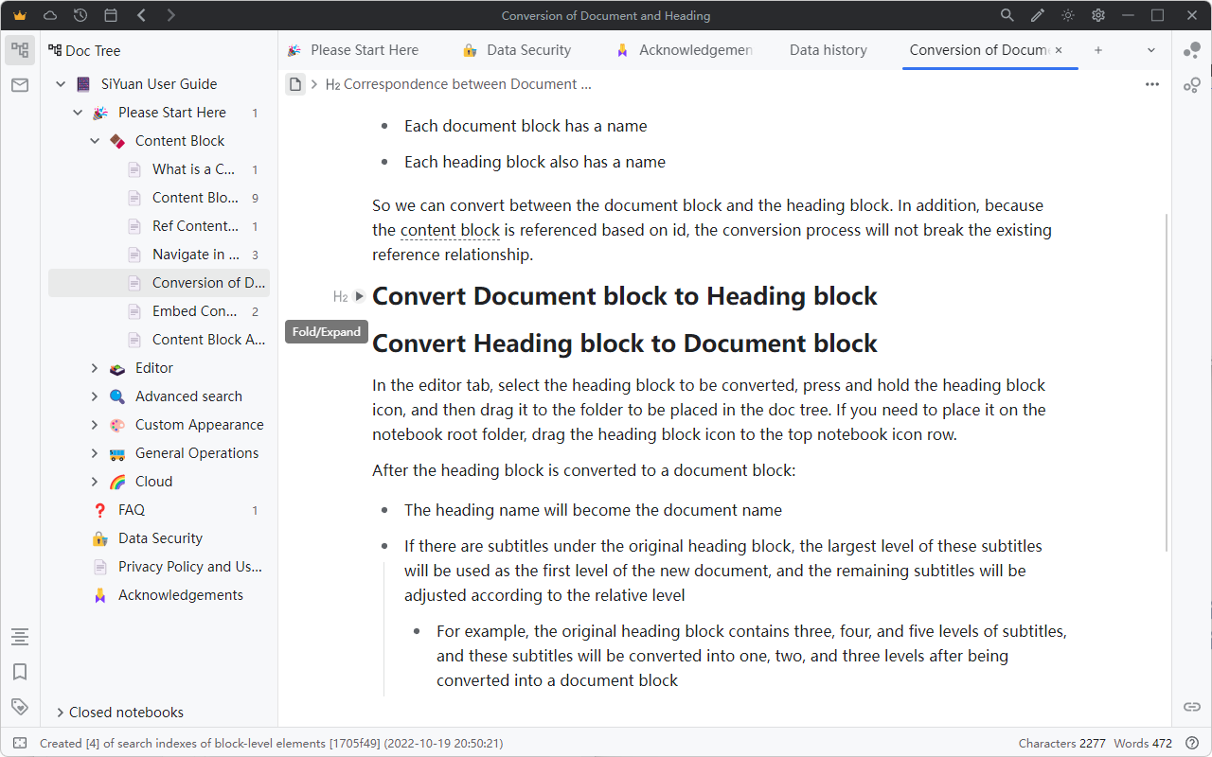
Task: Open the Tags panel icon
Action: tap(20, 707)
